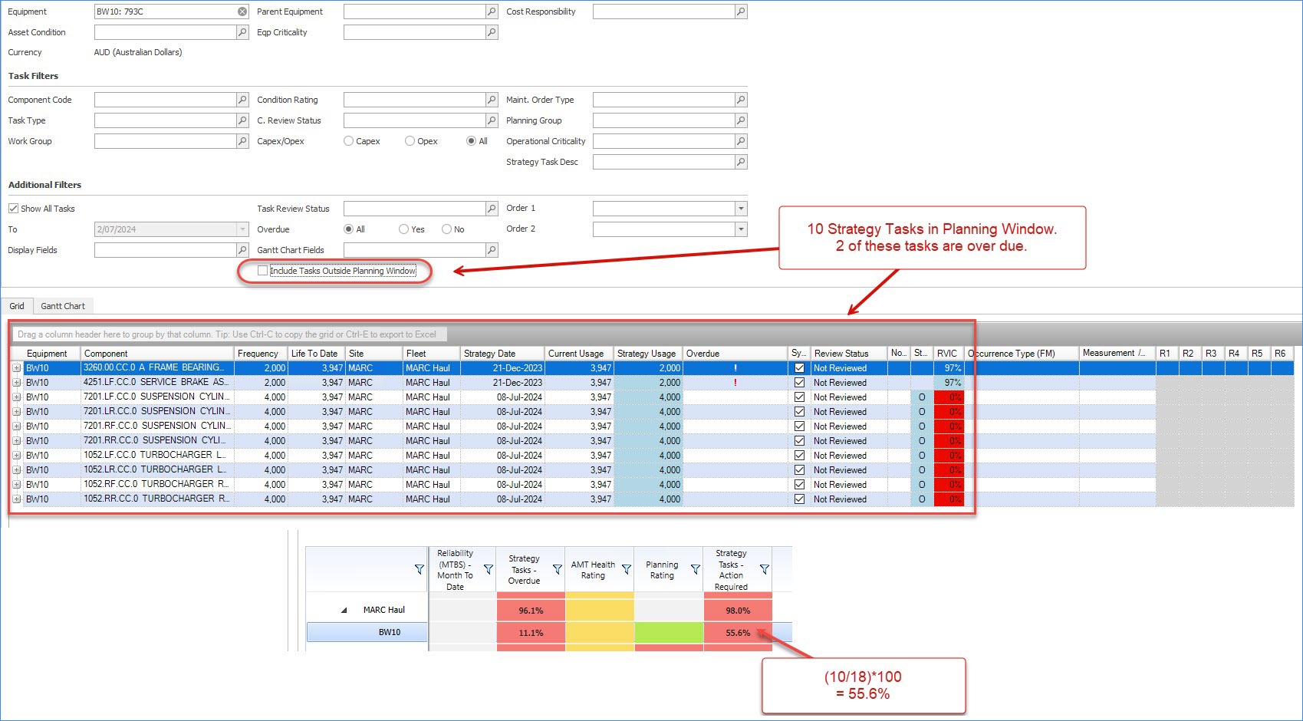
Task: Open lookup for Planning Group
Action: coord(741,120)
